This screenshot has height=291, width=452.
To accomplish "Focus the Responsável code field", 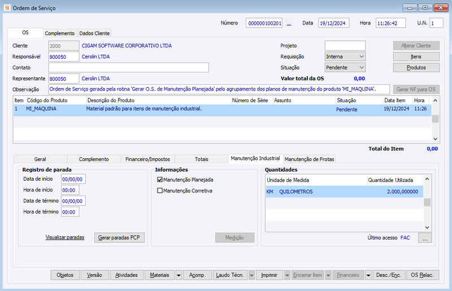I will (x=64, y=57).
